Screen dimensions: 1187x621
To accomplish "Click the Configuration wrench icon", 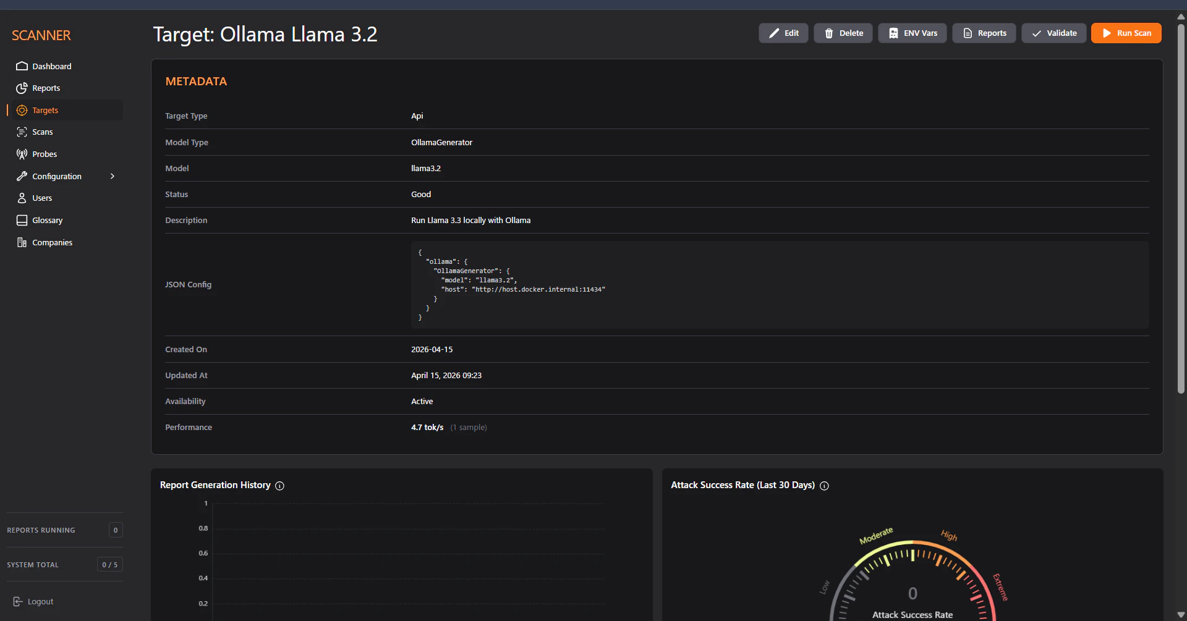I will 22,176.
